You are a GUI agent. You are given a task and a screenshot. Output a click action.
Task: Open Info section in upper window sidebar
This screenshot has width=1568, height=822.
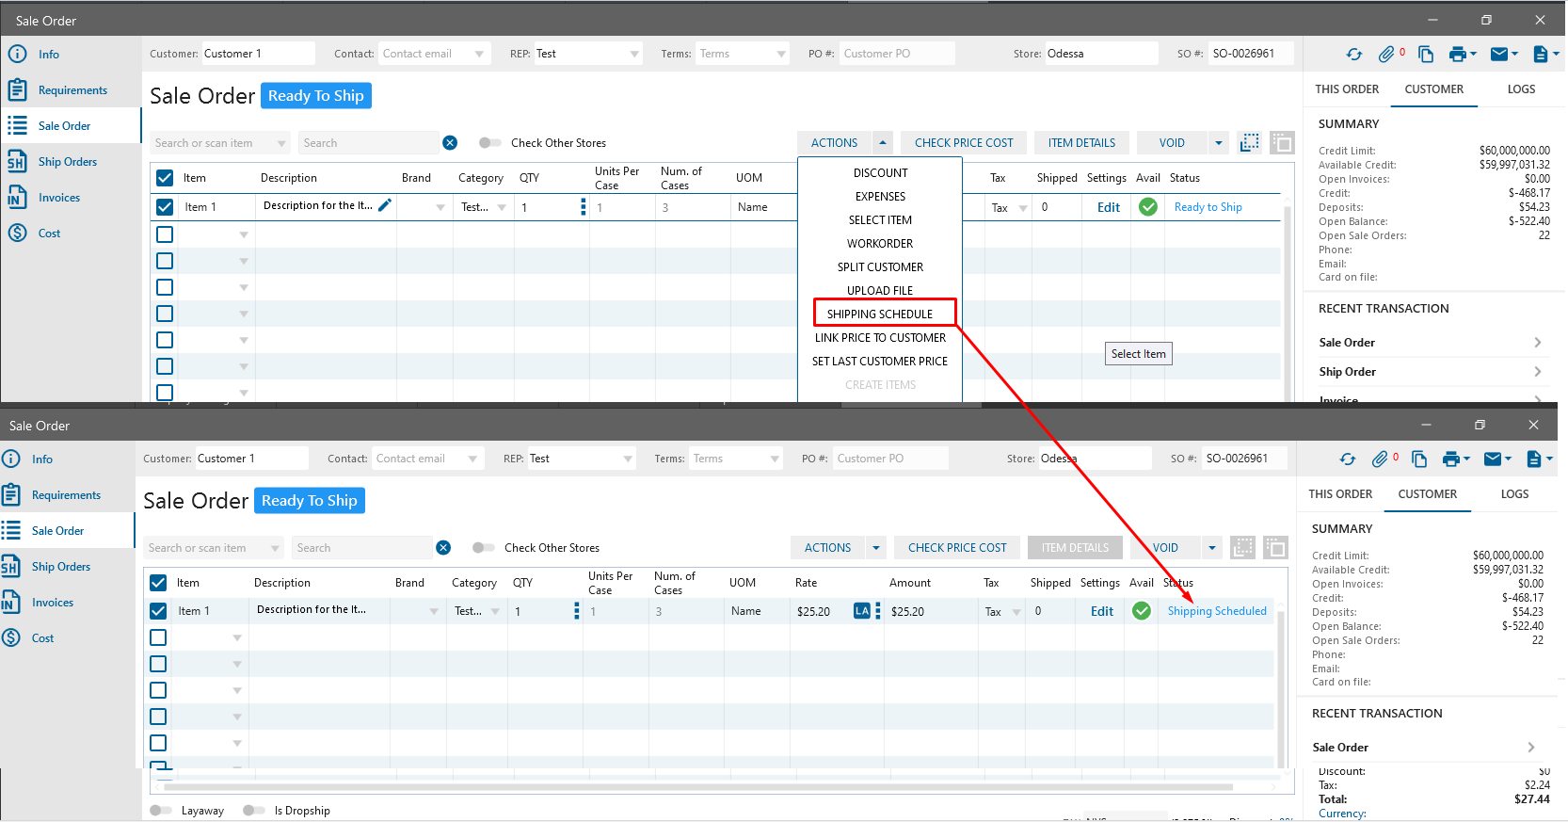pos(48,55)
